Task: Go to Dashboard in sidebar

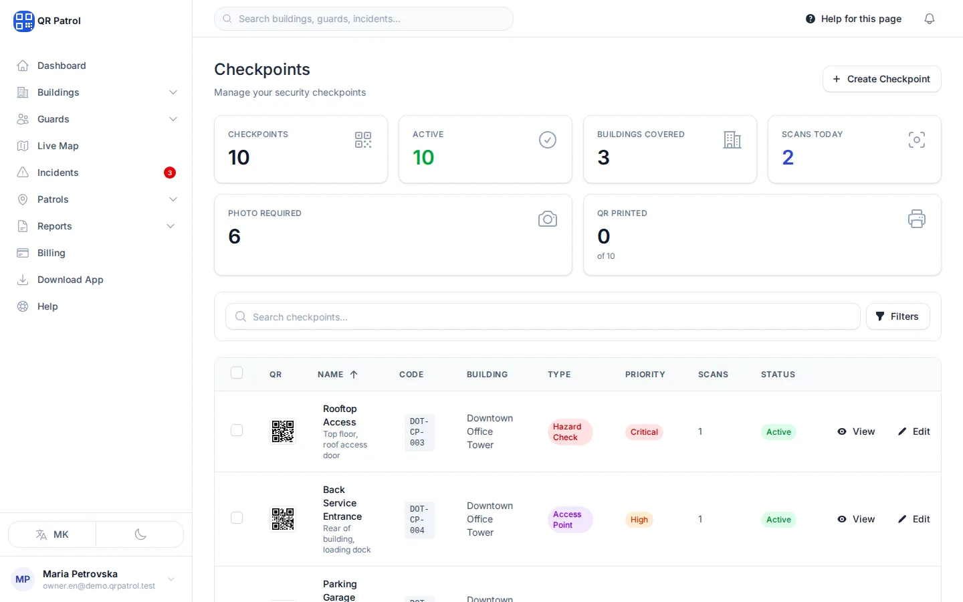Action: point(96,66)
